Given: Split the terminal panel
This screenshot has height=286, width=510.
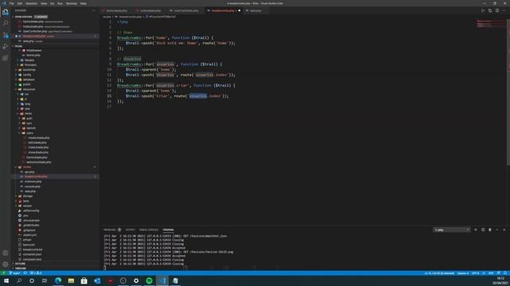Looking at the screenshot, I should [483, 230].
